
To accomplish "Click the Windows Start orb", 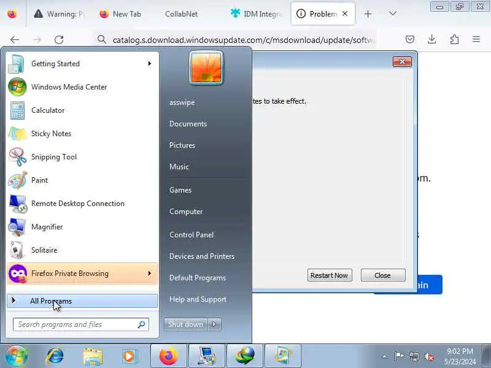I will coord(17,356).
